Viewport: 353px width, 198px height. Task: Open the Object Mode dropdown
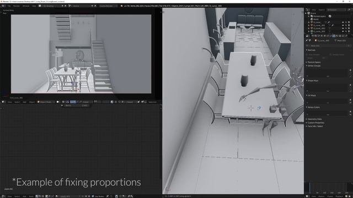pyautogui.click(x=46, y=102)
